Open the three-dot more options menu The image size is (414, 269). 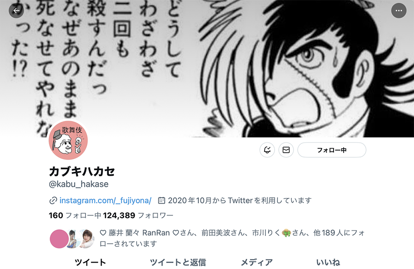tap(398, 11)
